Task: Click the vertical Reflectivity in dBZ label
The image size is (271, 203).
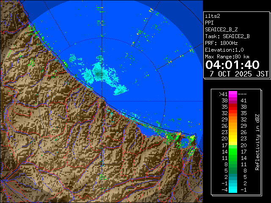Action: tap(257, 142)
